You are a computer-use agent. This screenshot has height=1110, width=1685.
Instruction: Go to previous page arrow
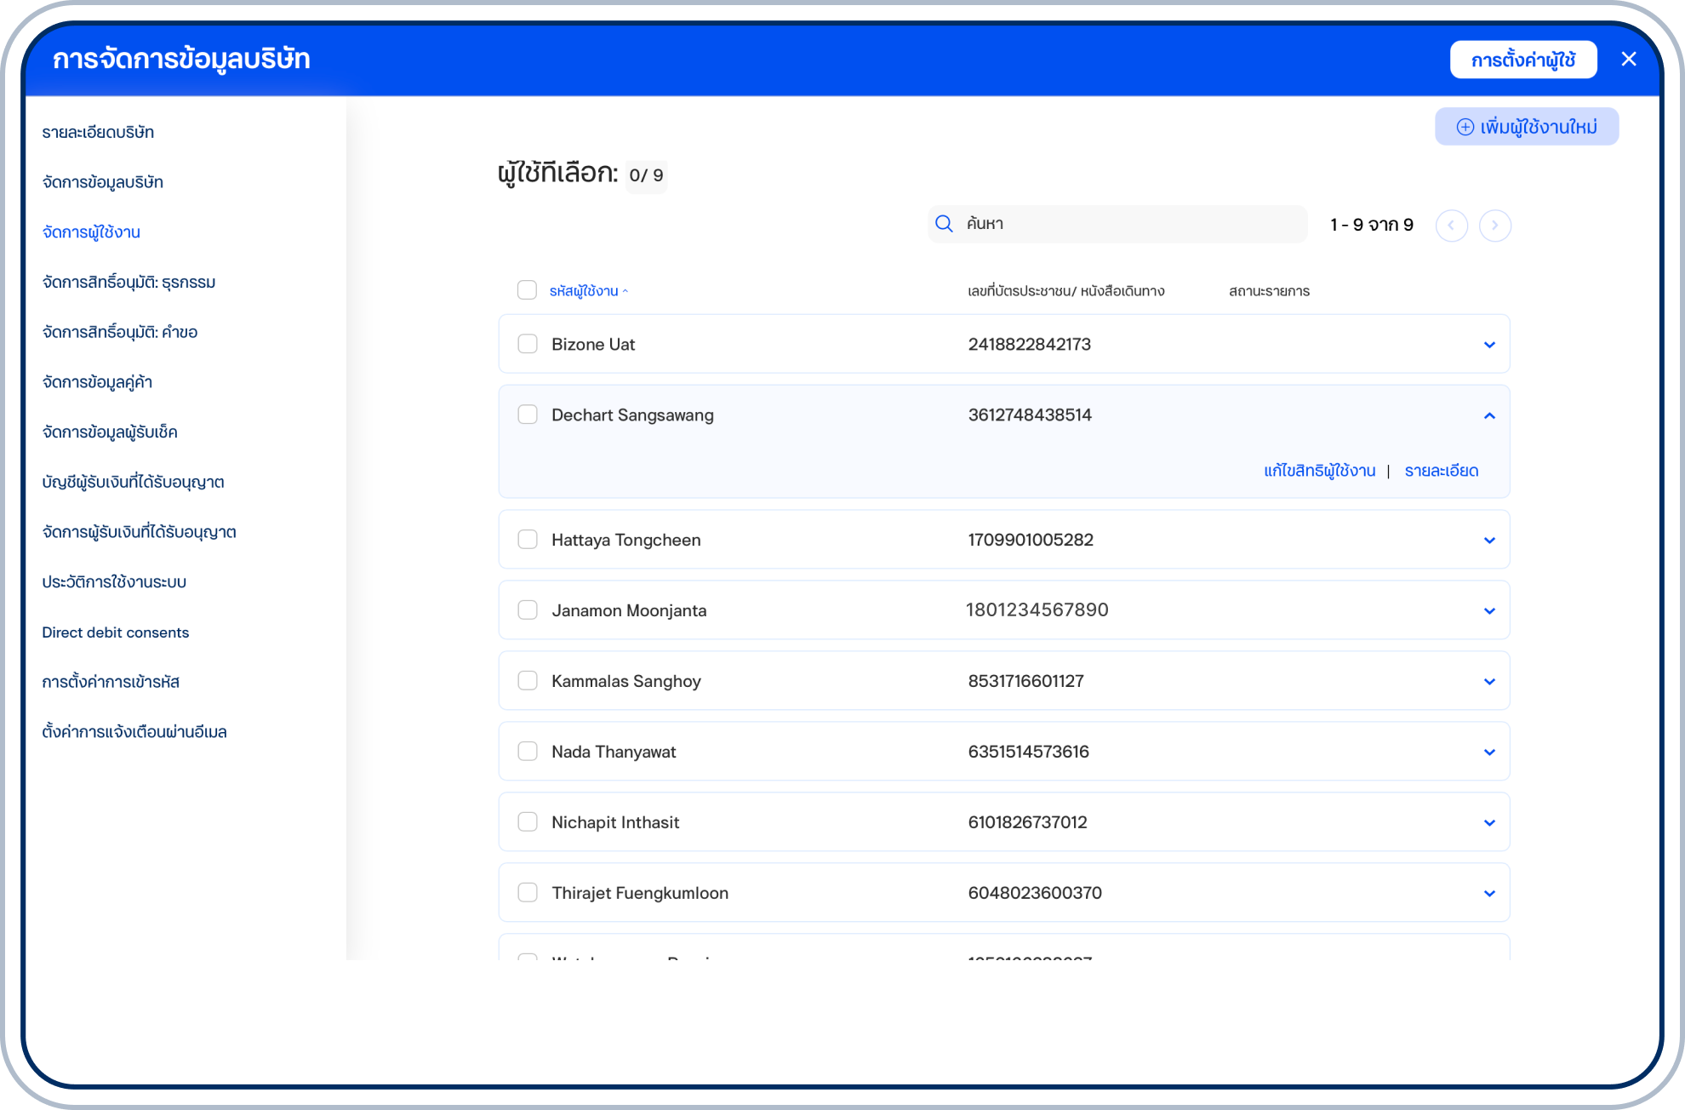[x=1451, y=226]
